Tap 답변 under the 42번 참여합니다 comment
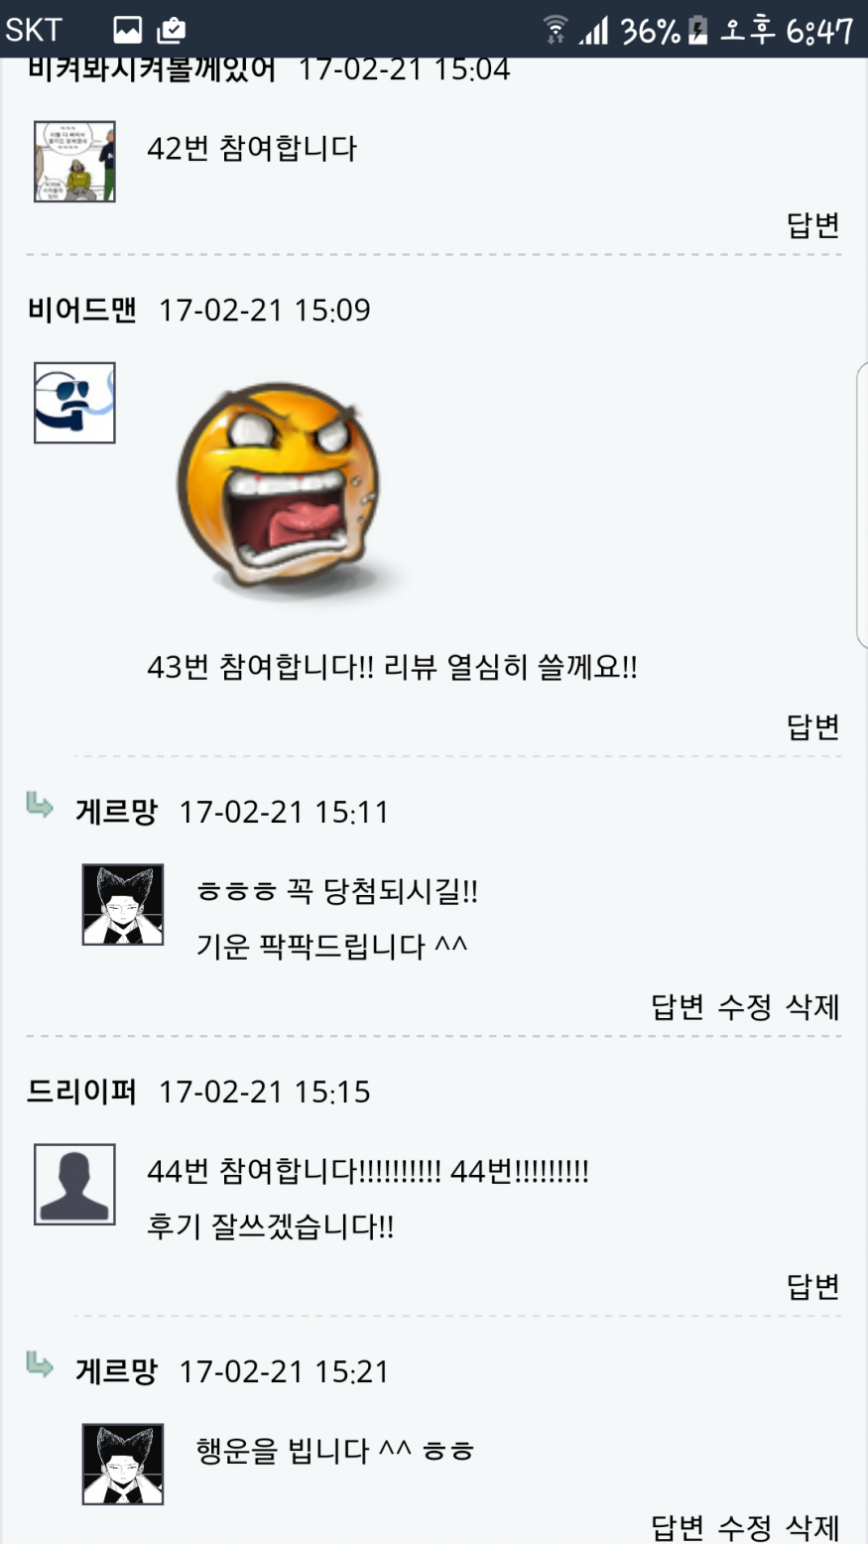The image size is (868, 1544). (813, 225)
